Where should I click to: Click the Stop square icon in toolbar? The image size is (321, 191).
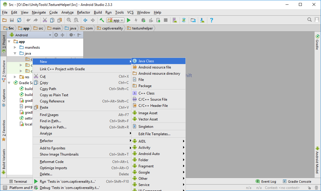tap(166, 20)
